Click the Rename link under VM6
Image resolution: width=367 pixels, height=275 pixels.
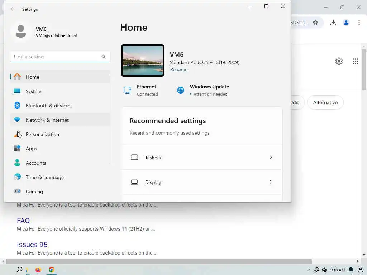179,69
